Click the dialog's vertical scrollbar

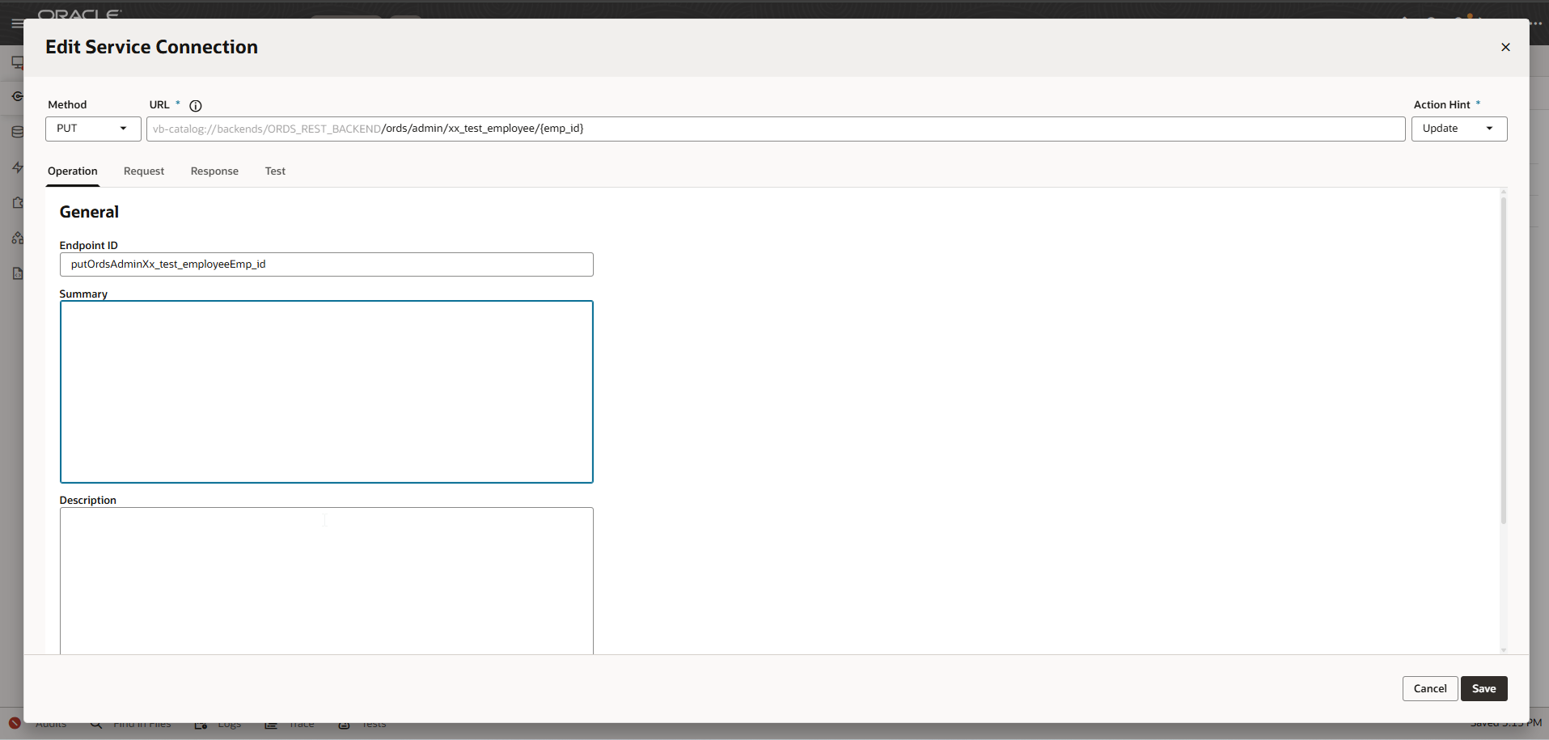pyautogui.click(x=1503, y=364)
